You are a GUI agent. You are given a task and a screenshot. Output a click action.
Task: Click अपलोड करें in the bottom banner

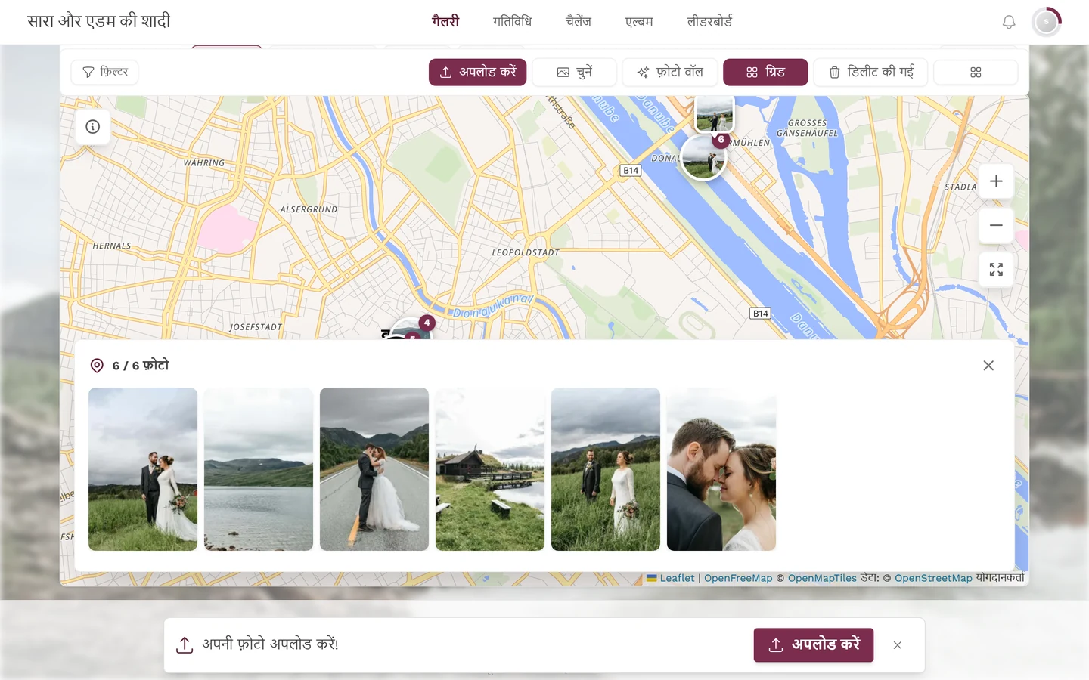(x=814, y=645)
